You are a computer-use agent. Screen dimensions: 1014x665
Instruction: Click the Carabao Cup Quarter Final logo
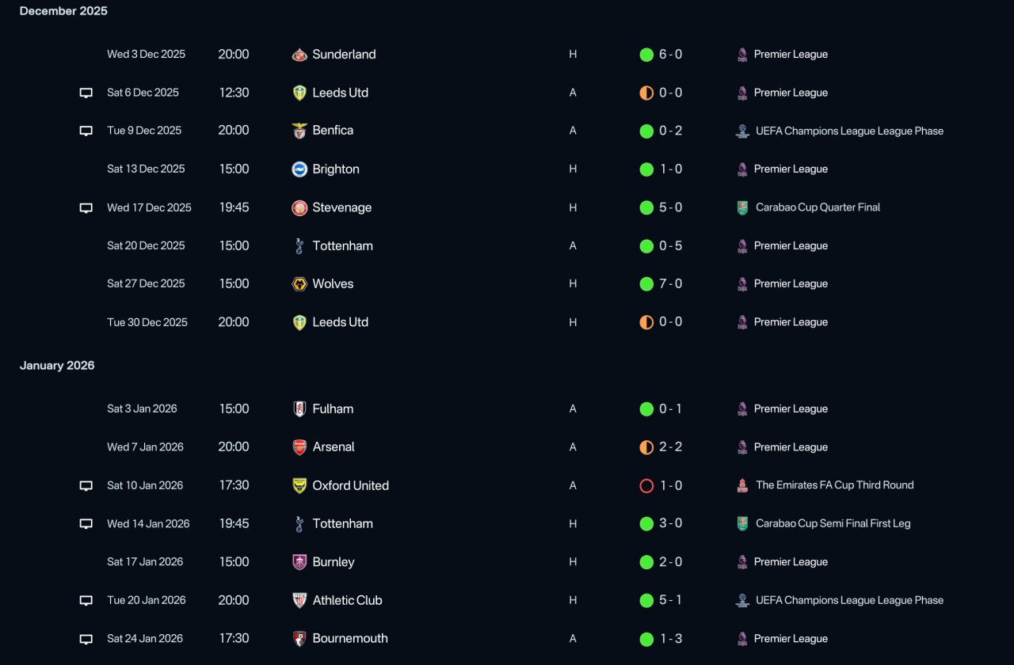tap(742, 207)
